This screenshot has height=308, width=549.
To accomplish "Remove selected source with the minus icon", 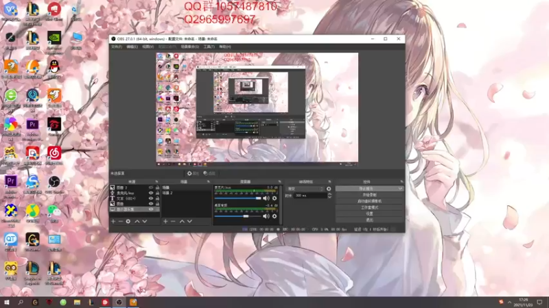I will 121,221.
